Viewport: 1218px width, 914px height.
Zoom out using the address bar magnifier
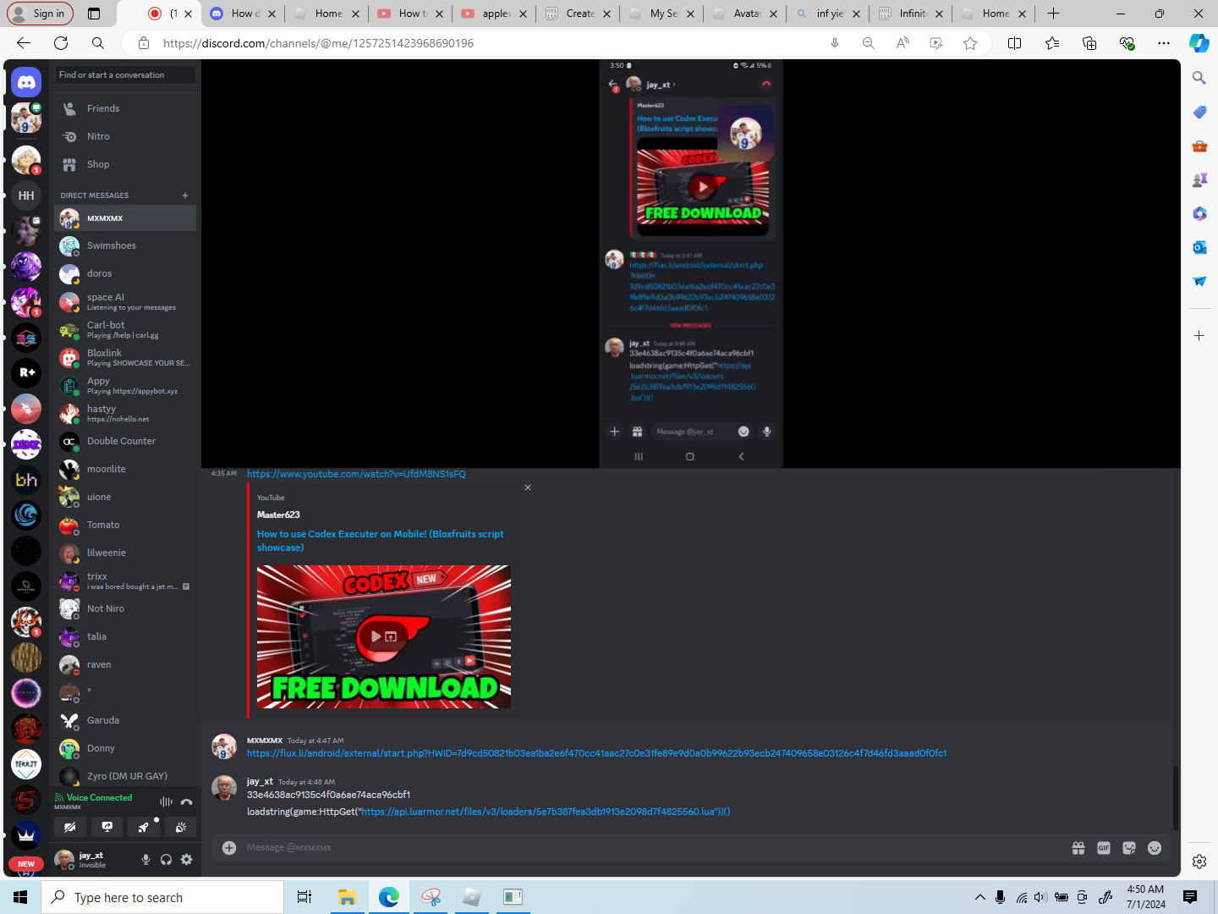point(869,43)
